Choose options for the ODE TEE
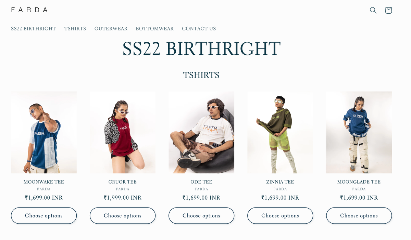This screenshot has width=411, height=240. 201,215
